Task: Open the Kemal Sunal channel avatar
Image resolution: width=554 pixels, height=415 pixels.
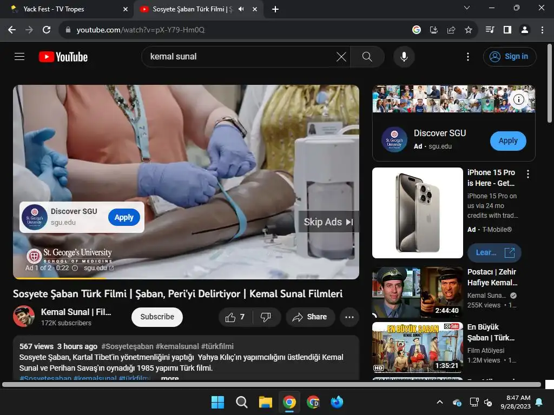Action: pos(24,316)
